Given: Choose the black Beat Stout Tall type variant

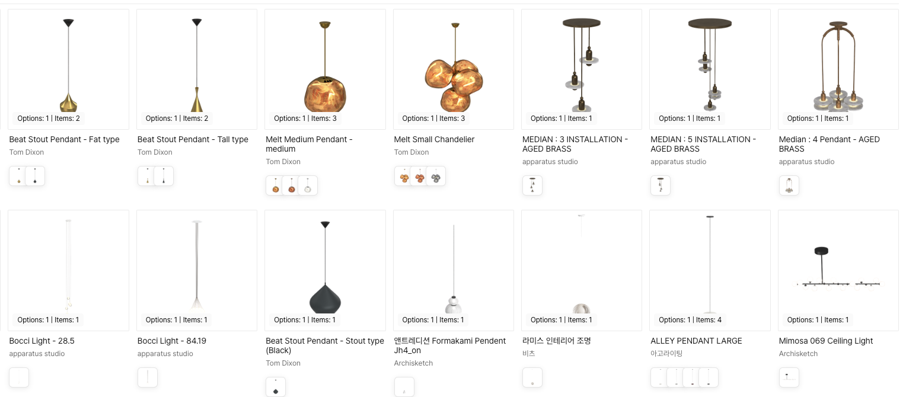Looking at the screenshot, I should [164, 176].
